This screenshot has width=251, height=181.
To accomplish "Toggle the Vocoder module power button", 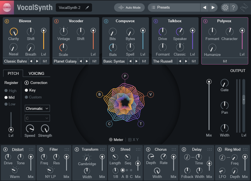I will [x=57, y=21].
